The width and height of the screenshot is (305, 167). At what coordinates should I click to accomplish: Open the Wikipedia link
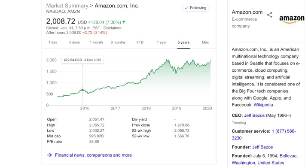(x=263, y=105)
